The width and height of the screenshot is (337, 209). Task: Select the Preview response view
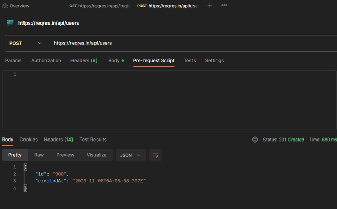(65, 155)
